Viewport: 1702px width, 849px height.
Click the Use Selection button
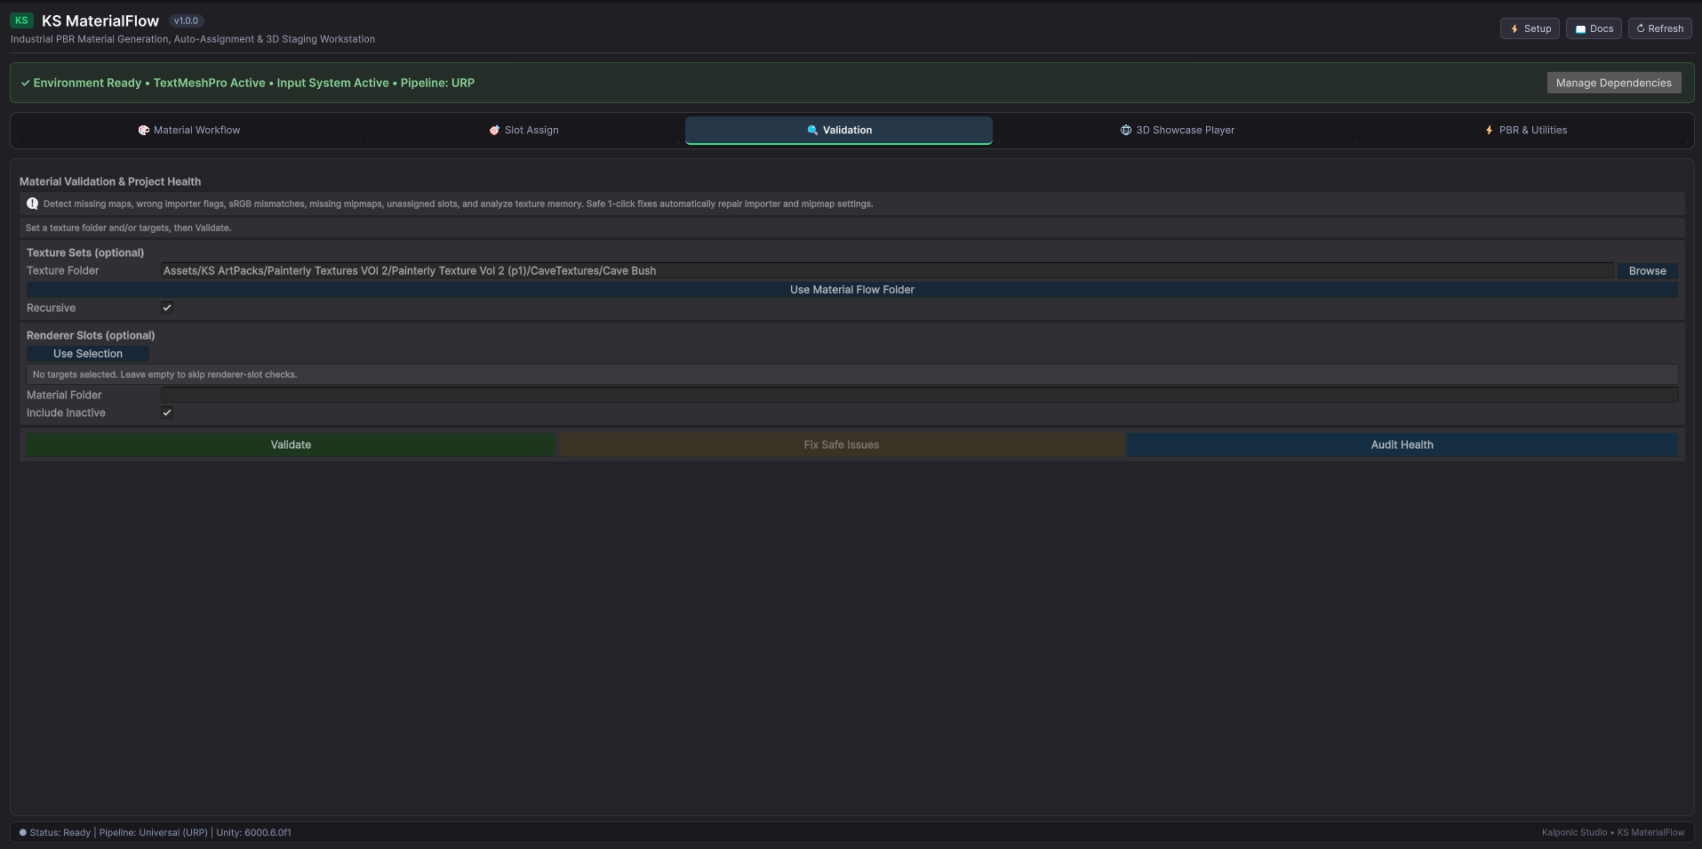[88, 354]
